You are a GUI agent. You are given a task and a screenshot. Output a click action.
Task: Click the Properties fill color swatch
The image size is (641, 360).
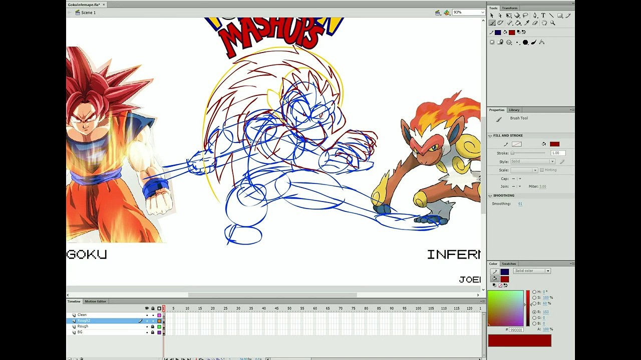click(x=554, y=144)
